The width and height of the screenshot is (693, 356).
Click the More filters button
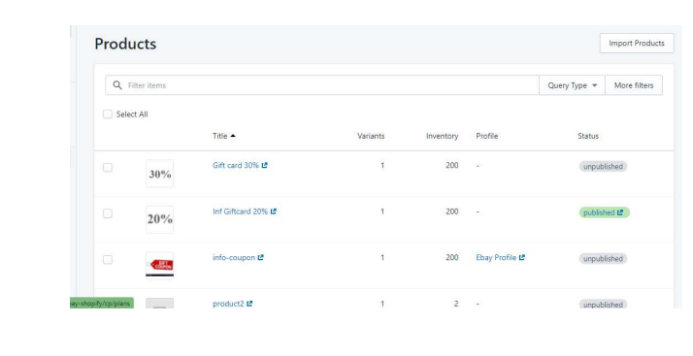[x=634, y=85]
